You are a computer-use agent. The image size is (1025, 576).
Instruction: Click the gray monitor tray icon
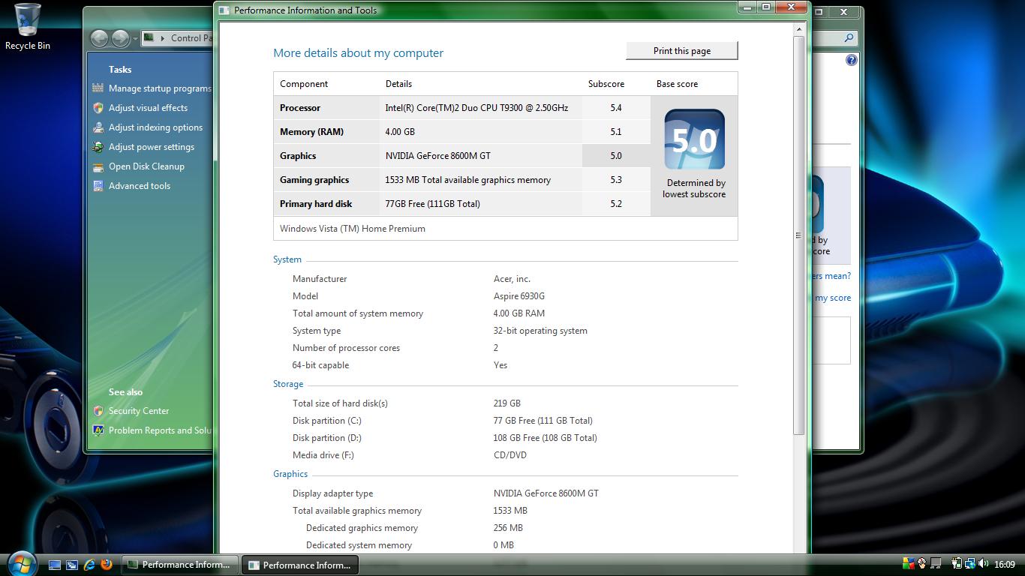(936, 563)
